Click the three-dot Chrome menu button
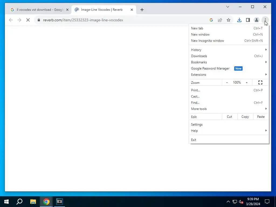 [265, 20]
